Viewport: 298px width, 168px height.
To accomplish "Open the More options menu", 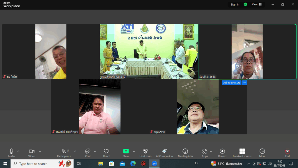I will [262, 152].
